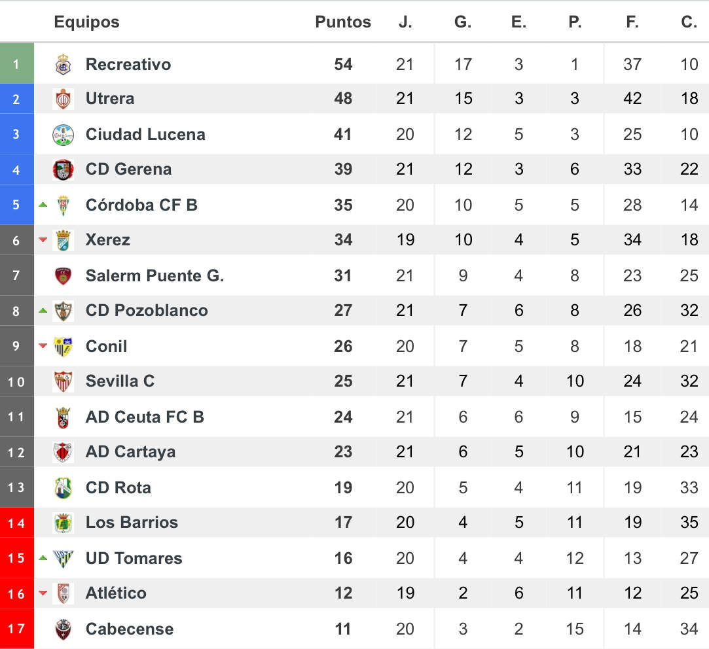Viewport: 709px width, 649px height.
Task: Select the CD Gerena shield icon
Action: [63, 169]
